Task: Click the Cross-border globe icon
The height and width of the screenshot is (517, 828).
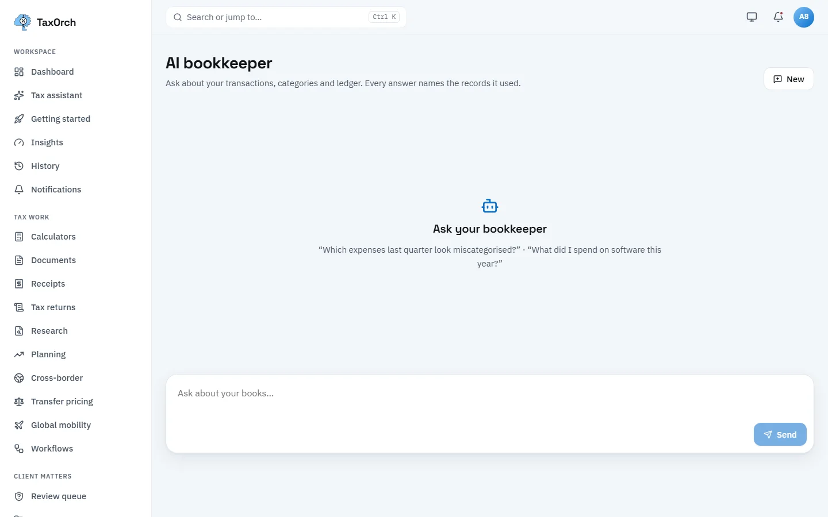Action: coord(19,378)
